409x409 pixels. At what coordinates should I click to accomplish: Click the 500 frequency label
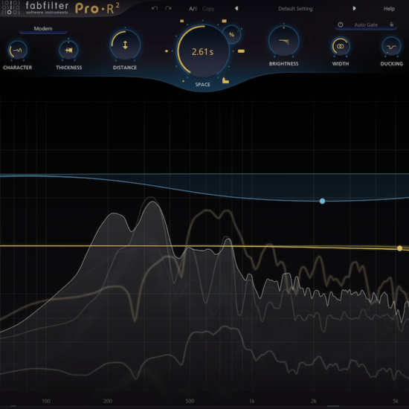tap(190, 401)
